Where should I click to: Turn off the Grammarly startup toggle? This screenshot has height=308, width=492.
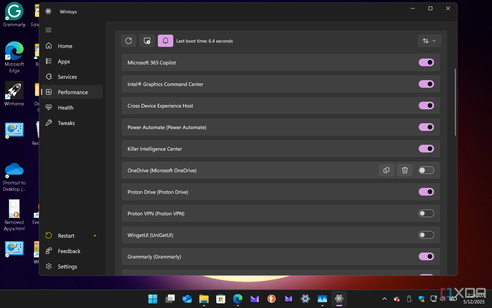pyautogui.click(x=426, y=256)
